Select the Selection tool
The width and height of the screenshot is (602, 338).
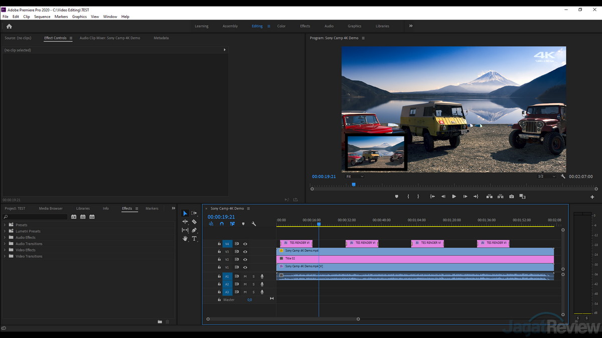pyautogui.click(x=185, y=213)
